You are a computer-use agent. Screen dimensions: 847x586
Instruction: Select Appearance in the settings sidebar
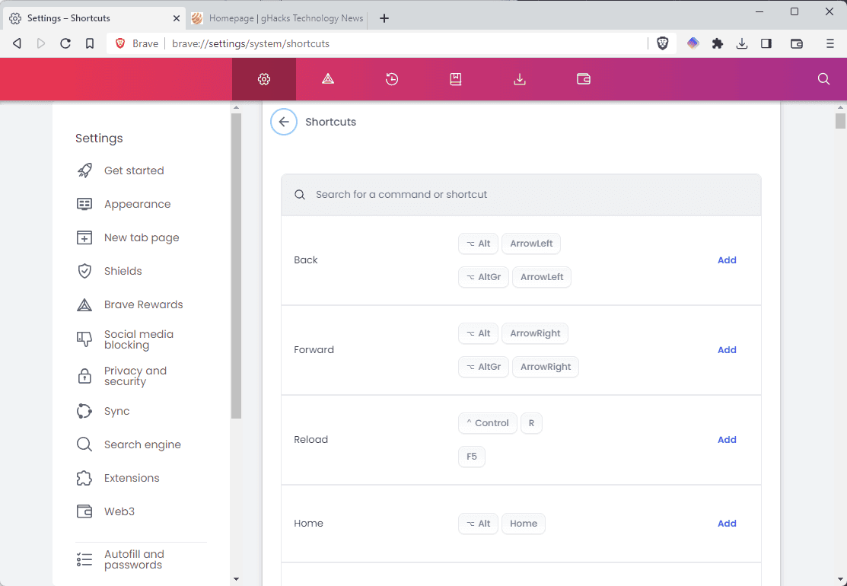(x=137, y=204)
